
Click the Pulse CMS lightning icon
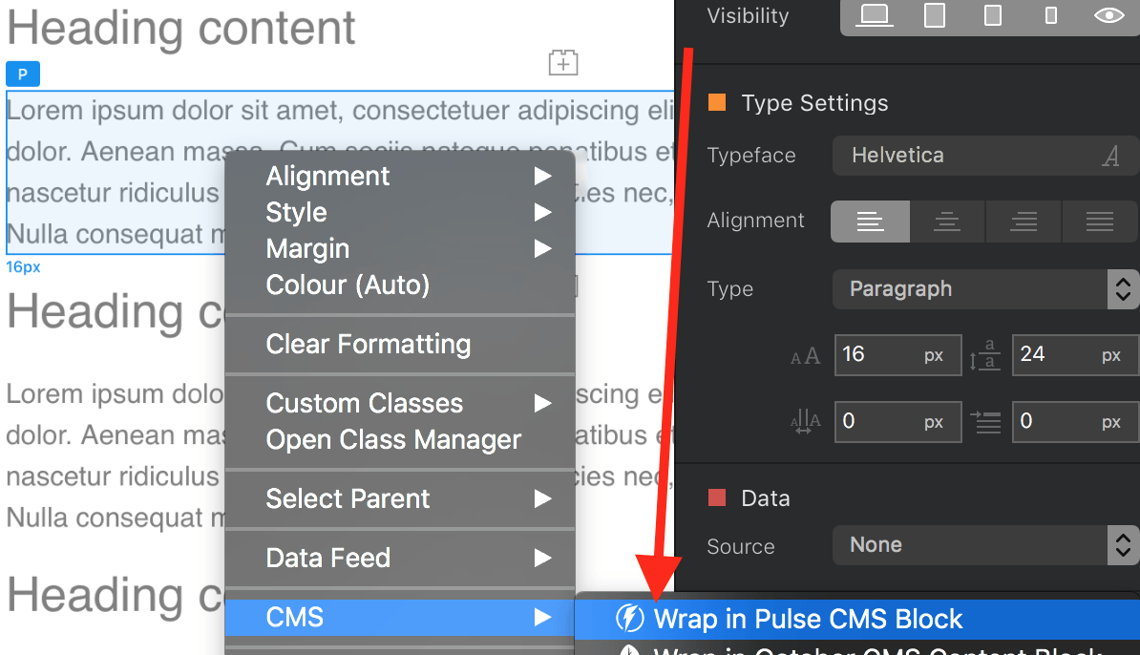629,619
